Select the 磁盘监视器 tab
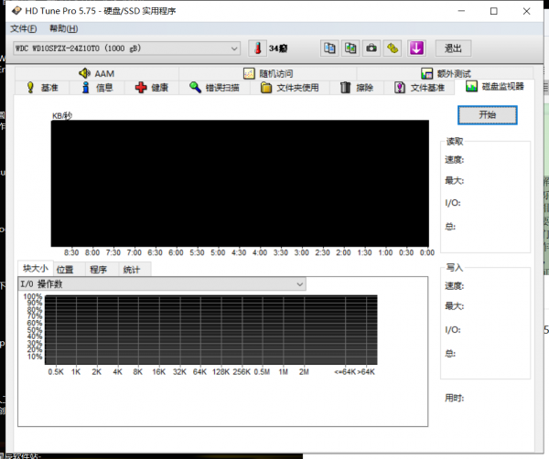The height and width of the screenshot is (459, 549). click(x=494, y=87)
